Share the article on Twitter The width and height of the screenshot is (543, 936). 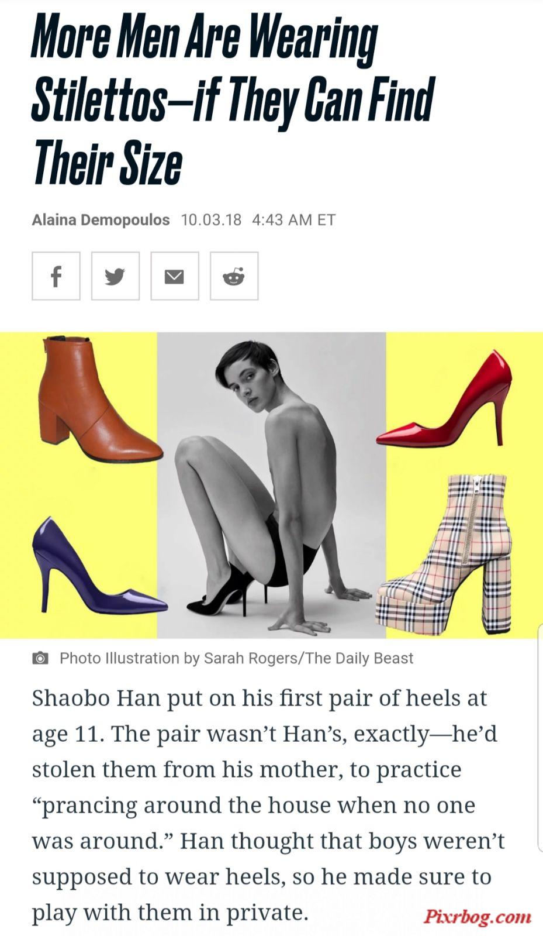[x=115, y=276]
